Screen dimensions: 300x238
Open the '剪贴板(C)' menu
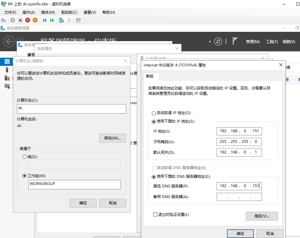click(x=69, y=12)
